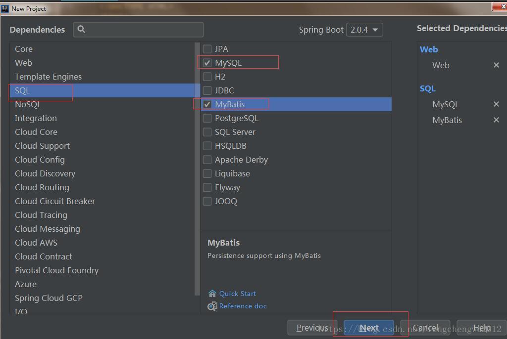
Task: Enable the HSQLDB checkbox
Action: point(207,146)
